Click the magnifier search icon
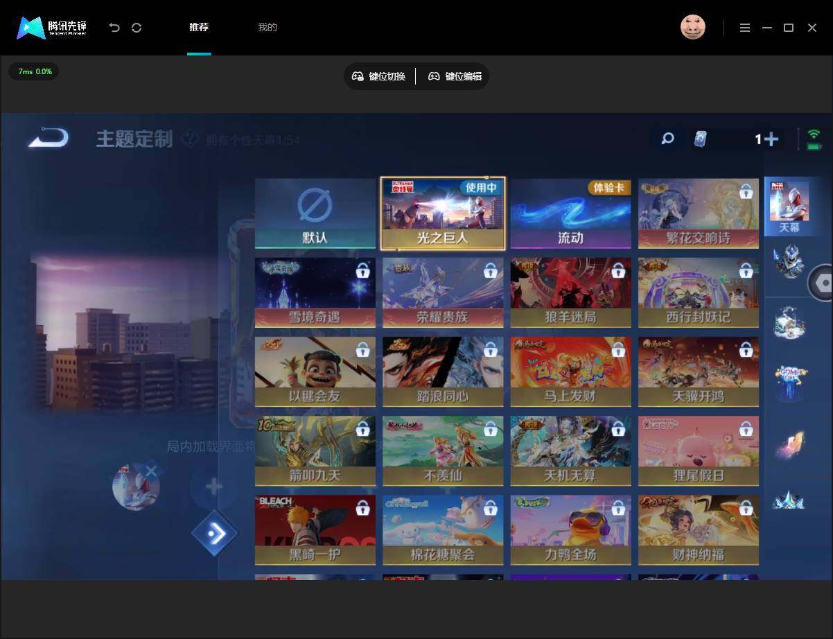The image size is (833, 639). pyautogui.click(x=668, y=139)
